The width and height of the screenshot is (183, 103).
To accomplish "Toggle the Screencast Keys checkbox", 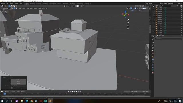I will pos(133,11).
